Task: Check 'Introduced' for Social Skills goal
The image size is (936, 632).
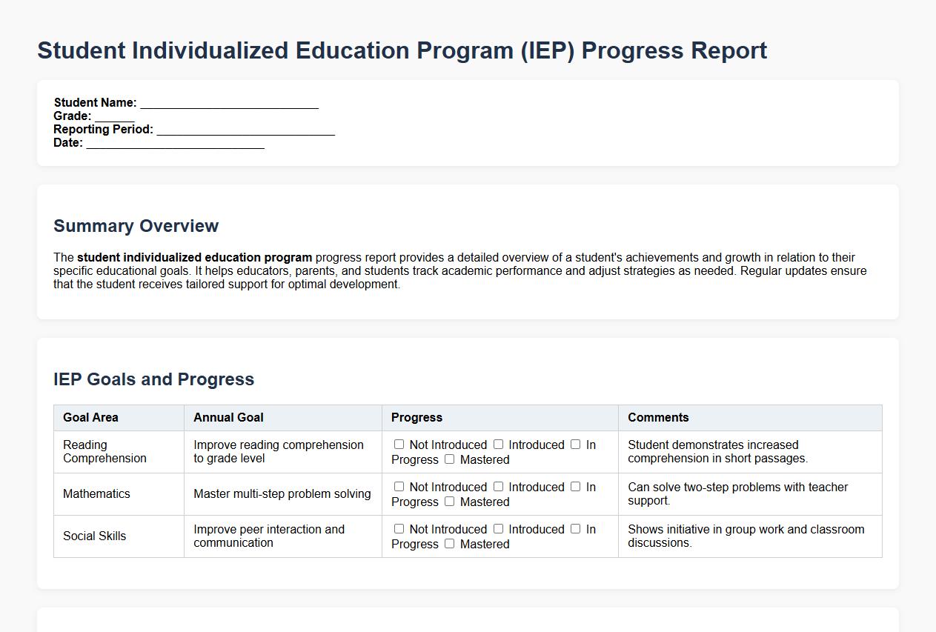Action: (498, 529)
